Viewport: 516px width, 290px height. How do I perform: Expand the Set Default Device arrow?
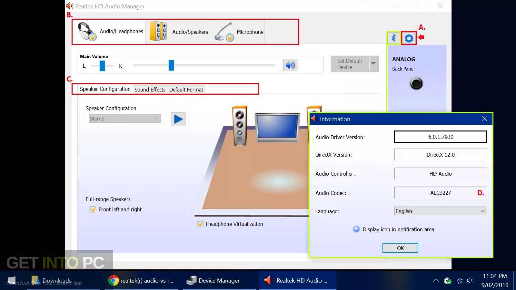point(374,64)
